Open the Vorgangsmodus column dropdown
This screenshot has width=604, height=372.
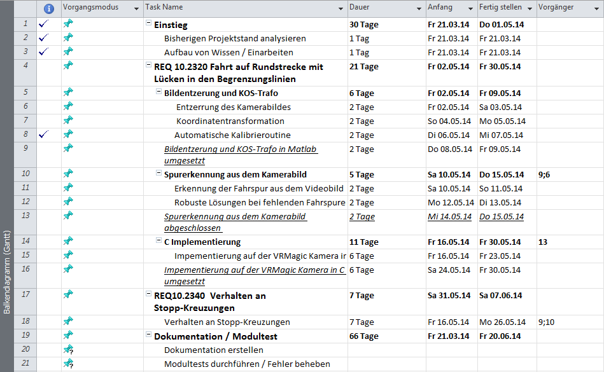click(x=136, y=8)
